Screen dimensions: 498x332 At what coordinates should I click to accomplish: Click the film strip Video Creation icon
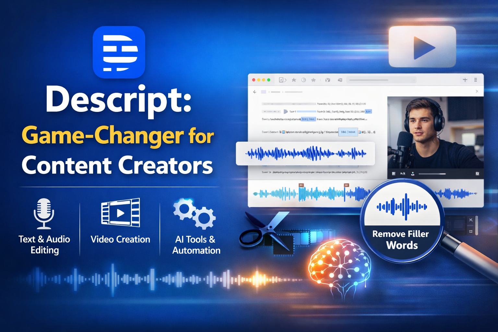tap(121, 212)
